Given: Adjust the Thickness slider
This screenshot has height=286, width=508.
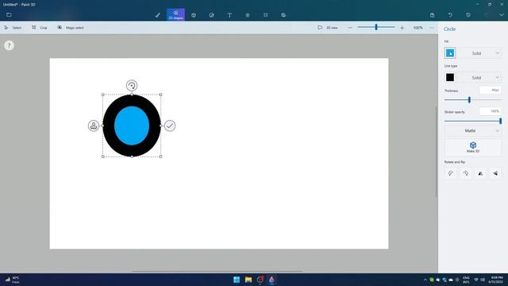Looking at the screenshot, I should [469, 100].
